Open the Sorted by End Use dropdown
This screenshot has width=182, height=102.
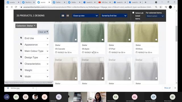click(x=114, y=16)
